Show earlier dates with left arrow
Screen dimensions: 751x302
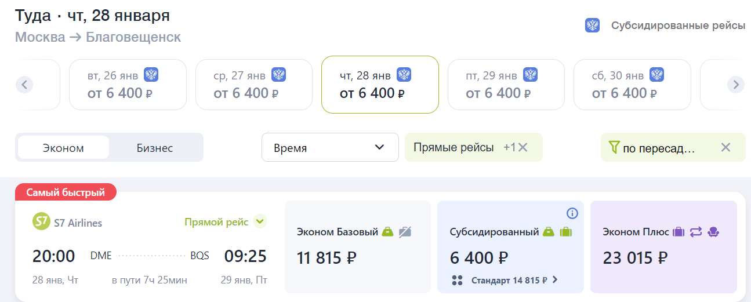(x=24, y=85)
